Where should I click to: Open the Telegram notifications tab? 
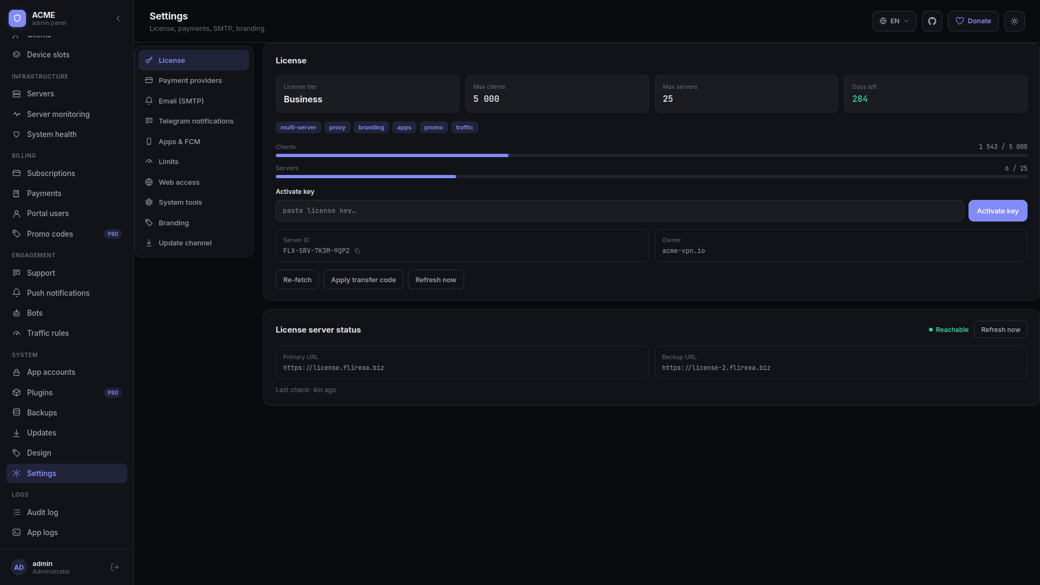point(194,121)
